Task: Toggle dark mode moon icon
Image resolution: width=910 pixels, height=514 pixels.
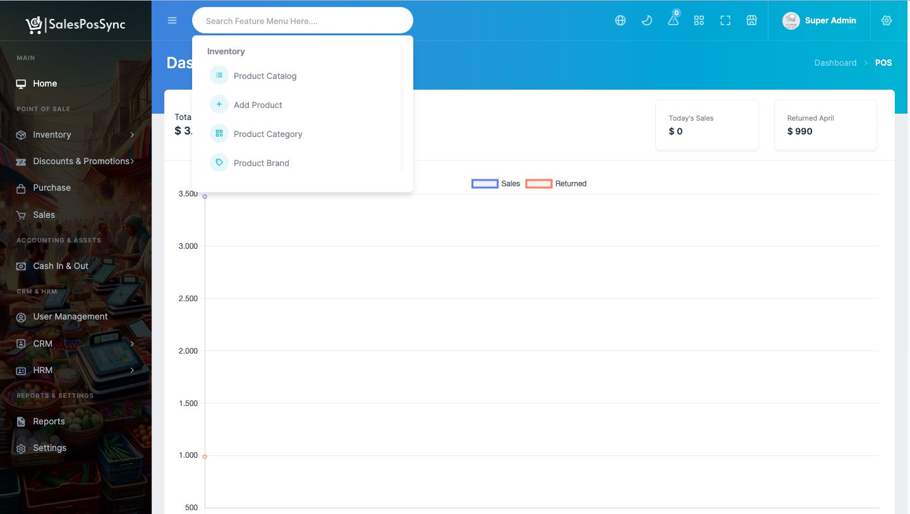Action: (x=646, y=21)
